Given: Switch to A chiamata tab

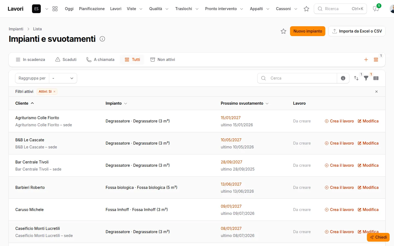Looking at the screenshot, I should pos(100,60).
